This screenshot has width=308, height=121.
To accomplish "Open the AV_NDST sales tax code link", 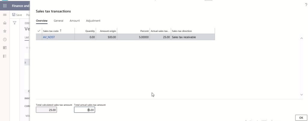I will click(x=49, y=37).
